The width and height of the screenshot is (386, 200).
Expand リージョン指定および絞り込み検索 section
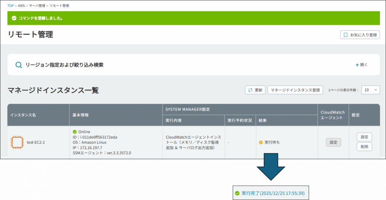click(64, 65)
